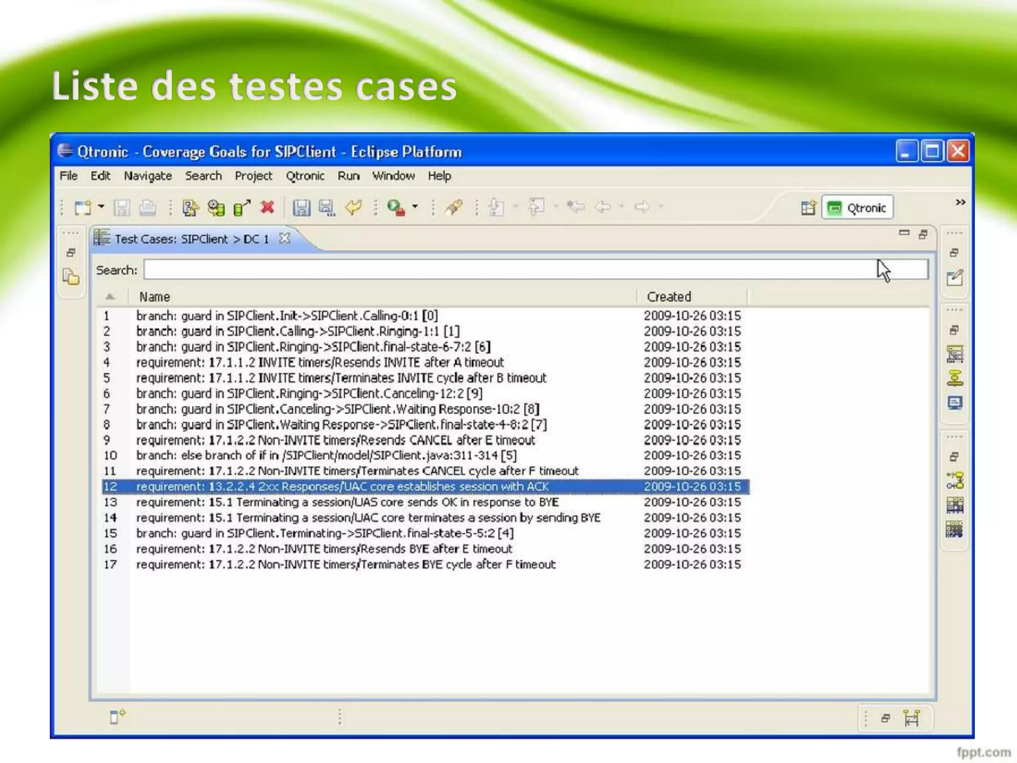Click the blue floppy save icon

pyautogui.click(x=301, y=207)
